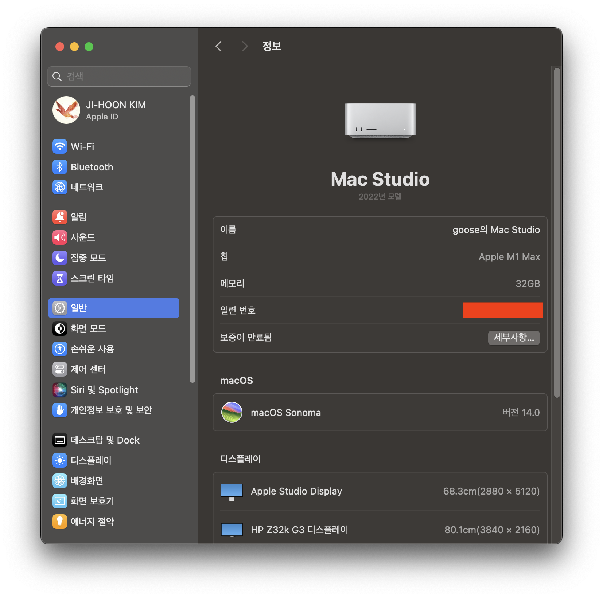
Task: Open 디스플레이 sidebar label
Action: 91,460
